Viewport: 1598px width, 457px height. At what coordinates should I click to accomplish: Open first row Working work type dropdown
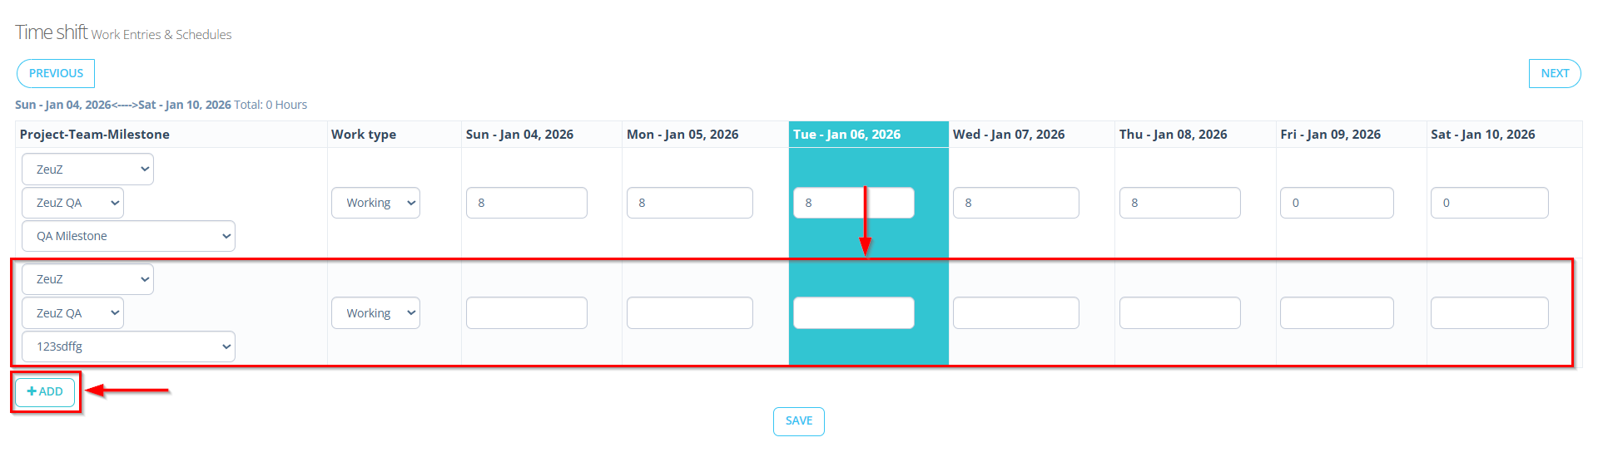pyautogui.click(x=375, y=203)
